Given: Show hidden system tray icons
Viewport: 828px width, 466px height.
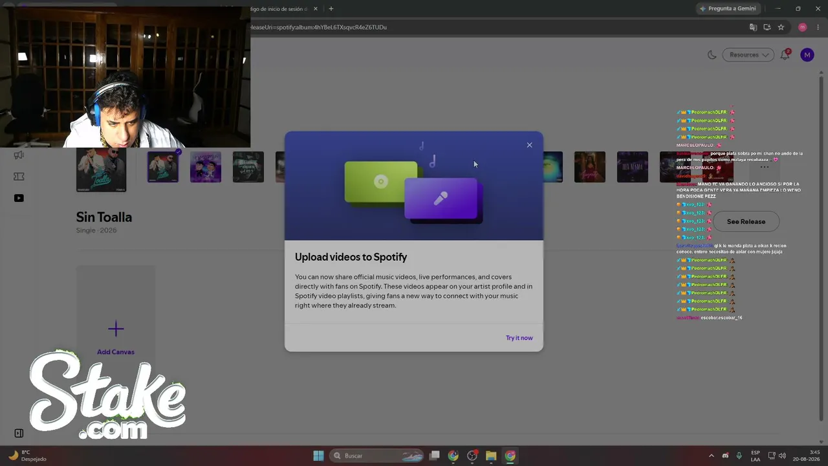Looking at the screenshot, I should (712, 456).
